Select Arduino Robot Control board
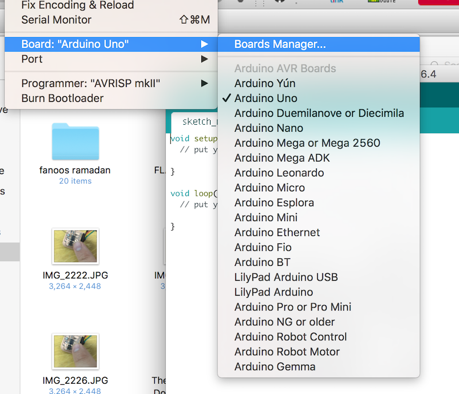The height and width of the screenshot is (394, 459). coord(318,337)
